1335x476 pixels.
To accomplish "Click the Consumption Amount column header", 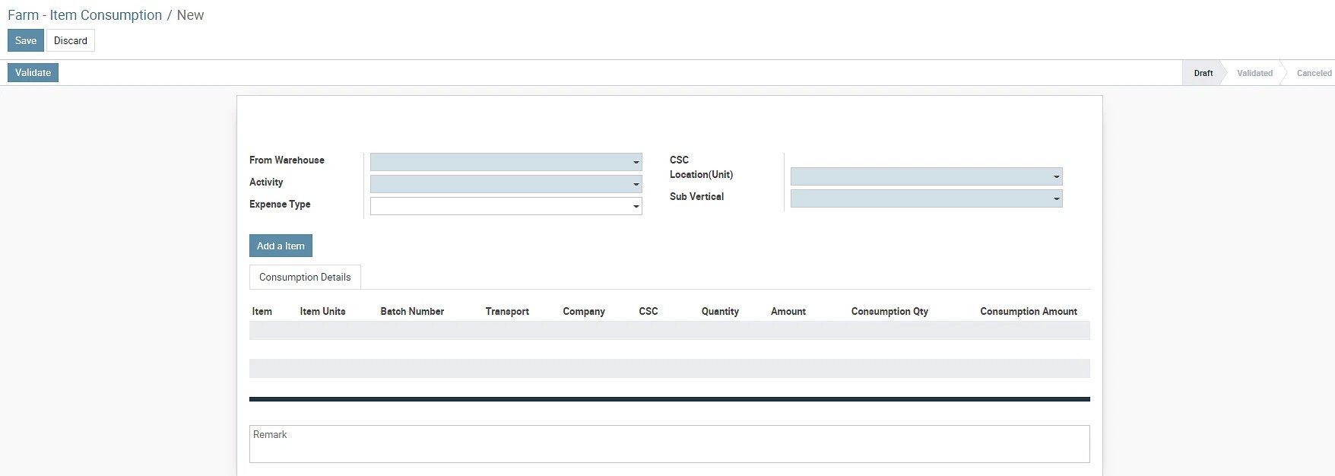I will point(1028,311).
